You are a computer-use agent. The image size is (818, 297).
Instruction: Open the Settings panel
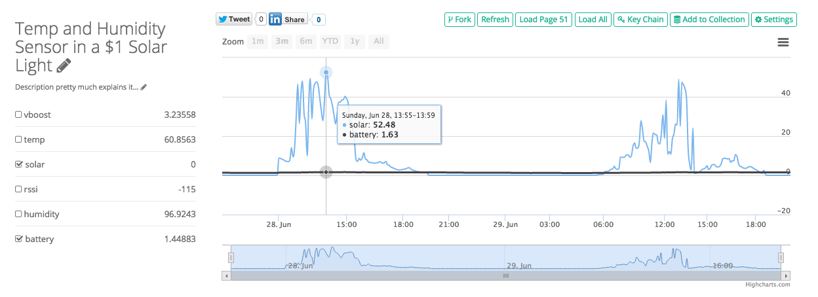click(x=773, y=20)
